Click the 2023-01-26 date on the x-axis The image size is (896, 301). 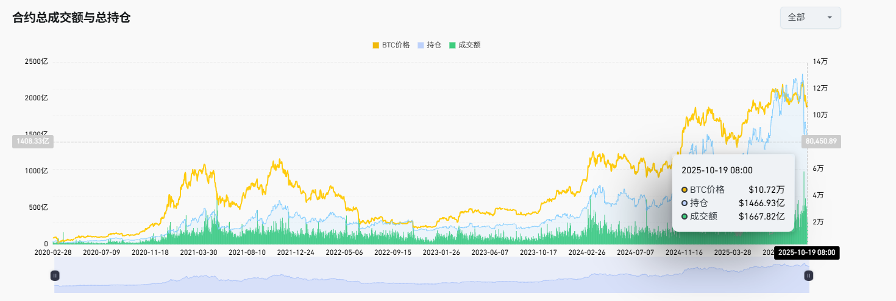tap(441, 251)
